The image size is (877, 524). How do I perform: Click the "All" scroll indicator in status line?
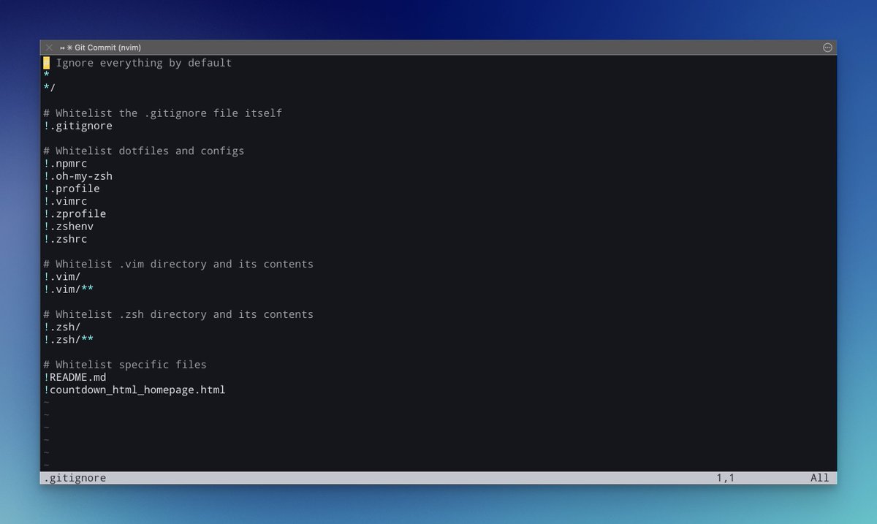pyautogui.click(x=820, y=478)
